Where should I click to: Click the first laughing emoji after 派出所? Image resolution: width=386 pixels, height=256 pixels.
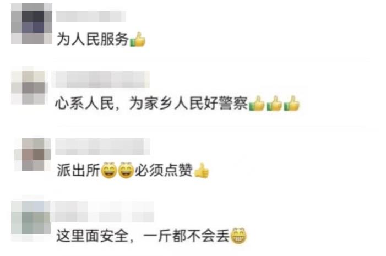(109, 170)
